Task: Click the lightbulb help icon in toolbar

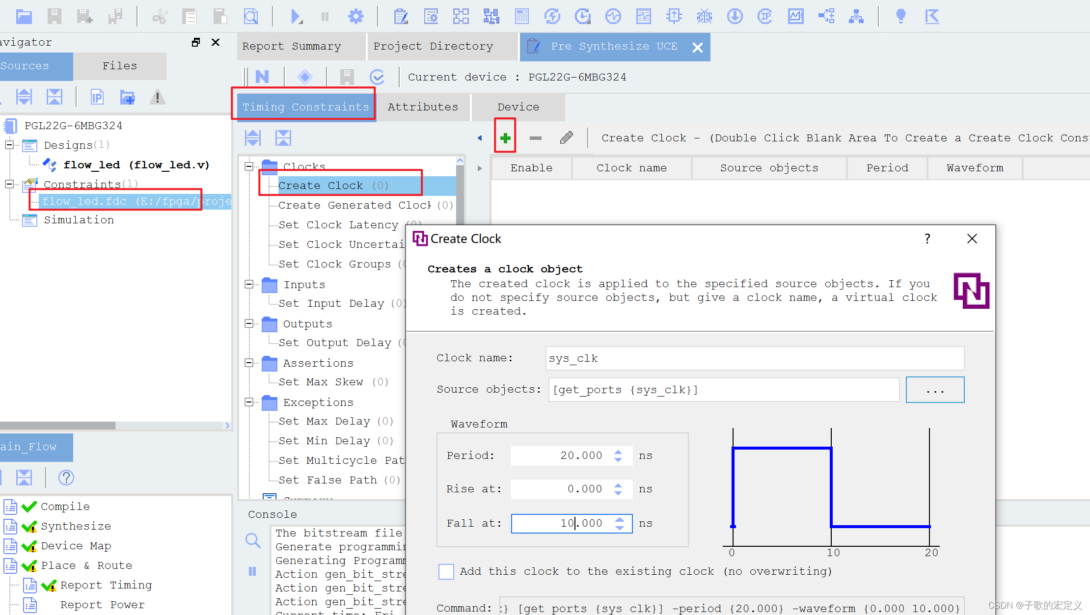Action: (900, 17)
